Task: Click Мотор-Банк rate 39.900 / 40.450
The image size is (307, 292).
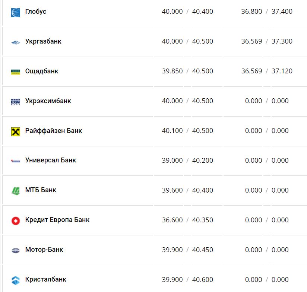Action: pyautogui.click(x=187, y=250)
